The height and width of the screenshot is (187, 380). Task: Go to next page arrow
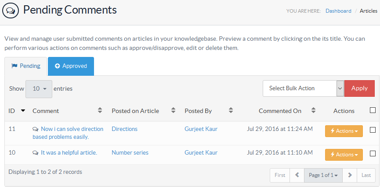coord(350,175)
